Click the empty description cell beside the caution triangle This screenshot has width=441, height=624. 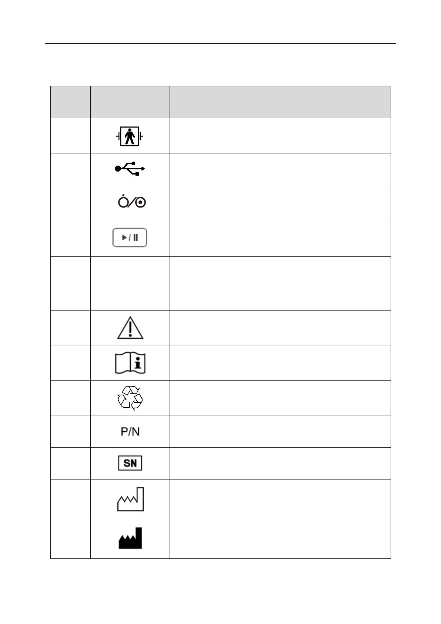point(280,328)
